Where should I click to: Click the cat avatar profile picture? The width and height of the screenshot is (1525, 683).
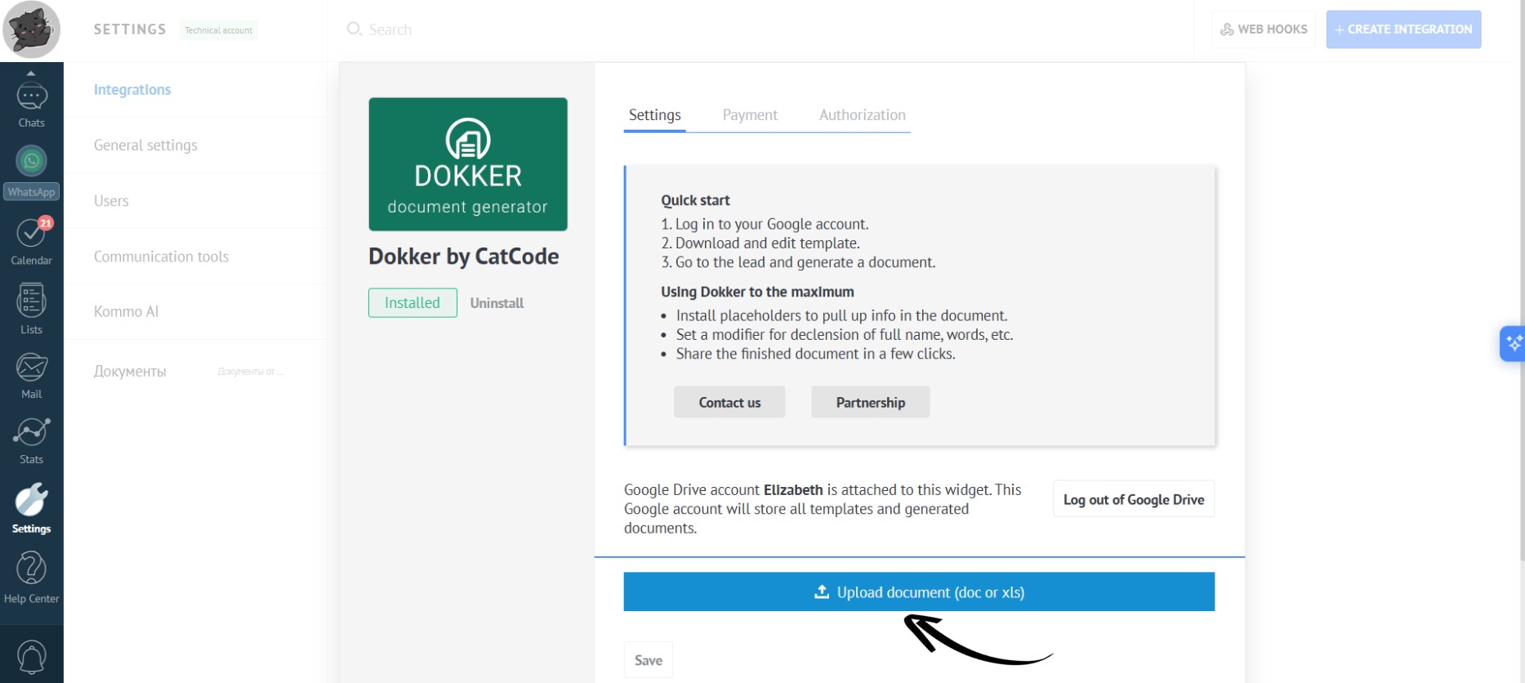tap(31, 30)
